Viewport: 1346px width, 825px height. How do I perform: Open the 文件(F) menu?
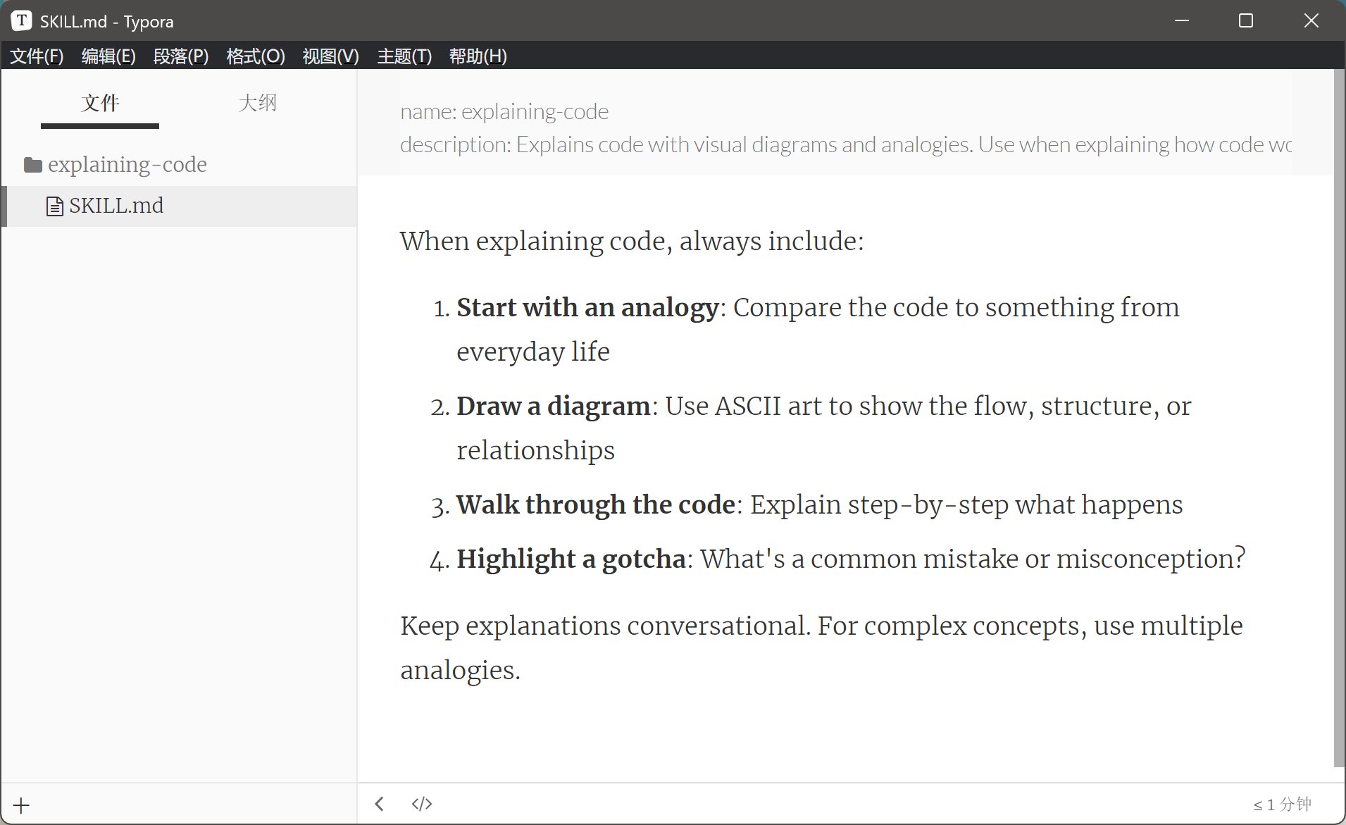[37, 56]
